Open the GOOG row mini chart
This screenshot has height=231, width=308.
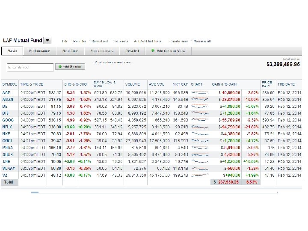click(x=200, y=120)
